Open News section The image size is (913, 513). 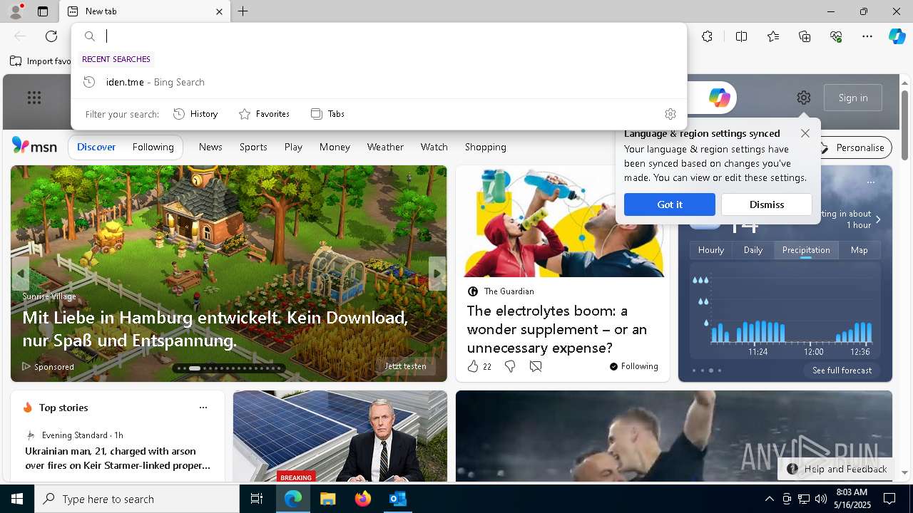[210, 147]
